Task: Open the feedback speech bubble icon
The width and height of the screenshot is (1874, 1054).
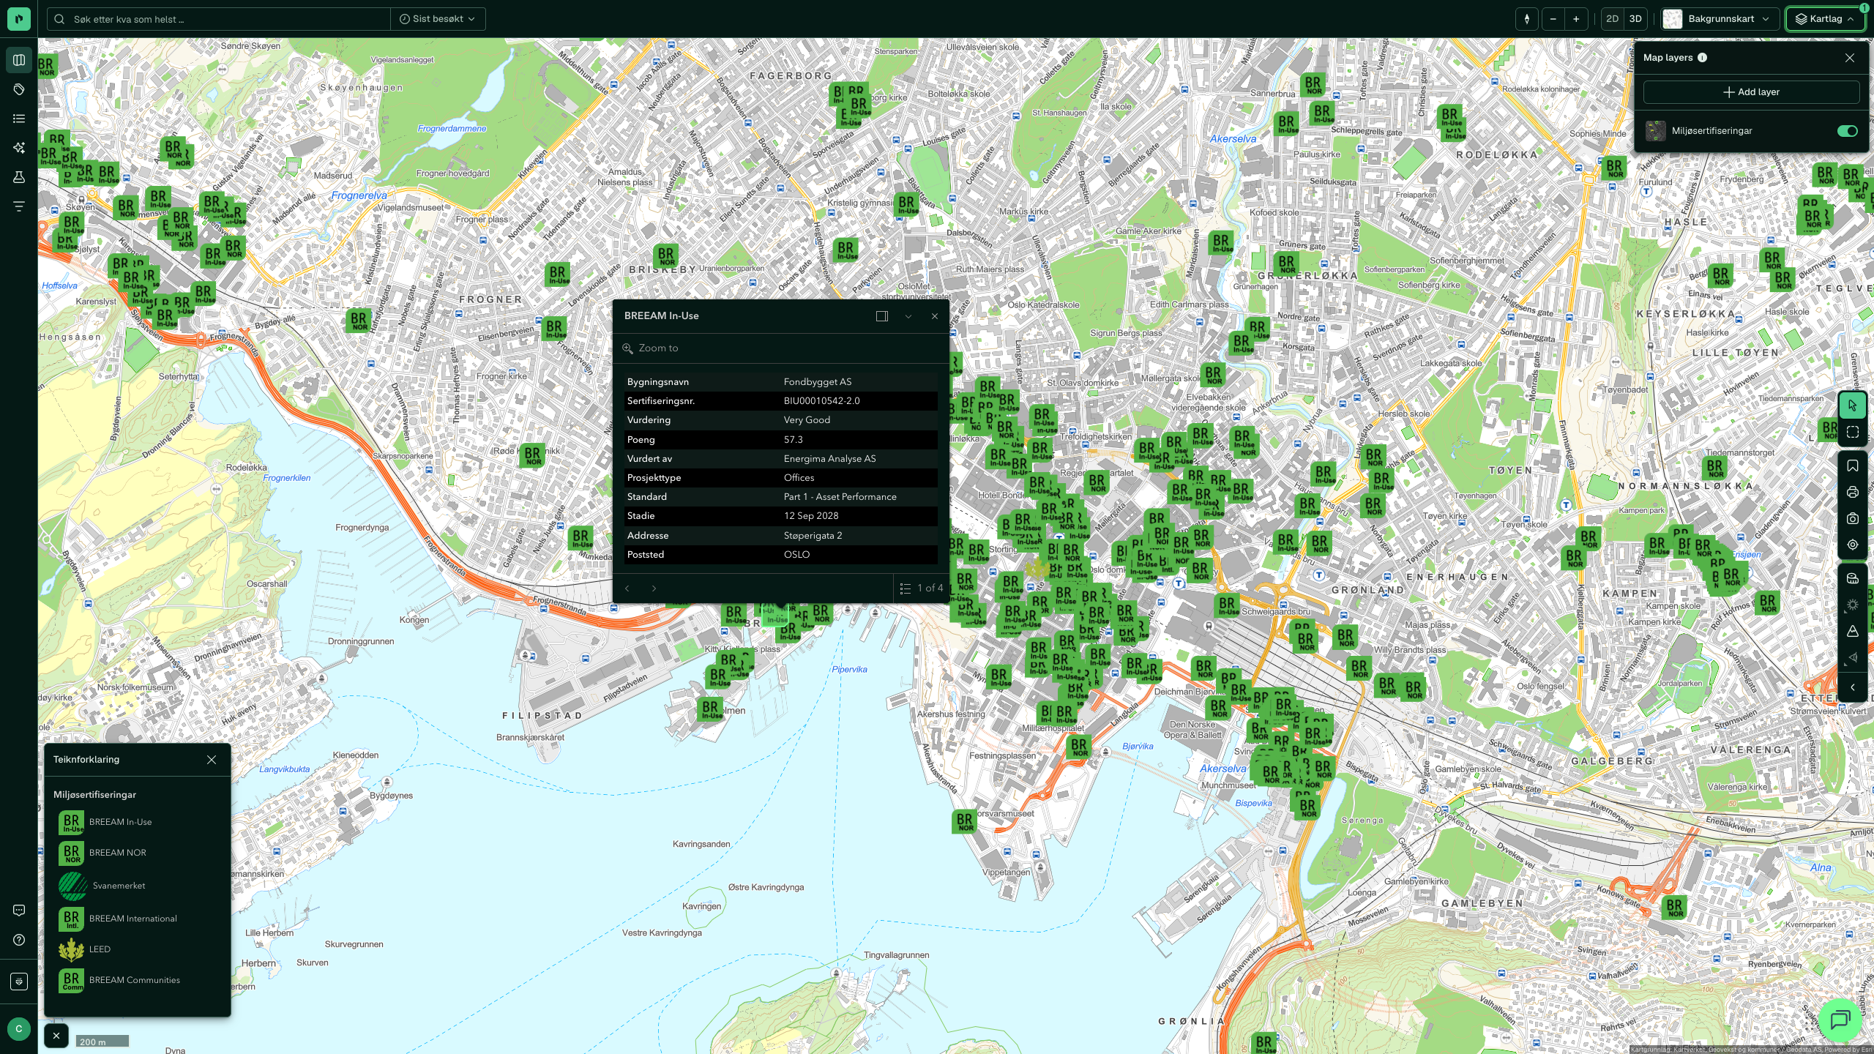Action: pos(19,911)
